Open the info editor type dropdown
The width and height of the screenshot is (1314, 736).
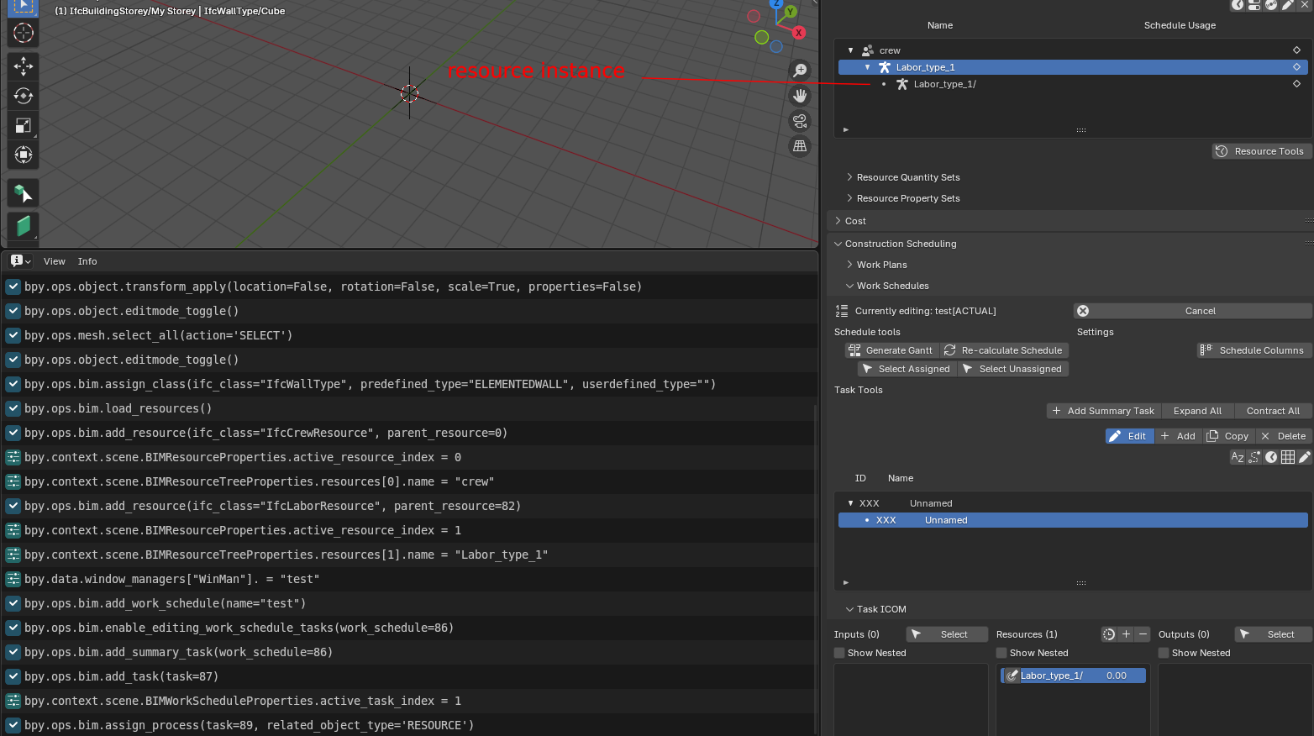pos(20,261)
